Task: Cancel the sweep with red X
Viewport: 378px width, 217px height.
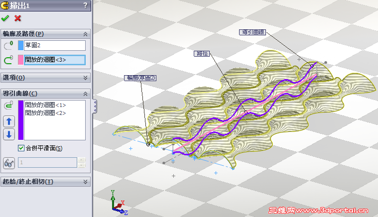Action: (x=17, y=18)
